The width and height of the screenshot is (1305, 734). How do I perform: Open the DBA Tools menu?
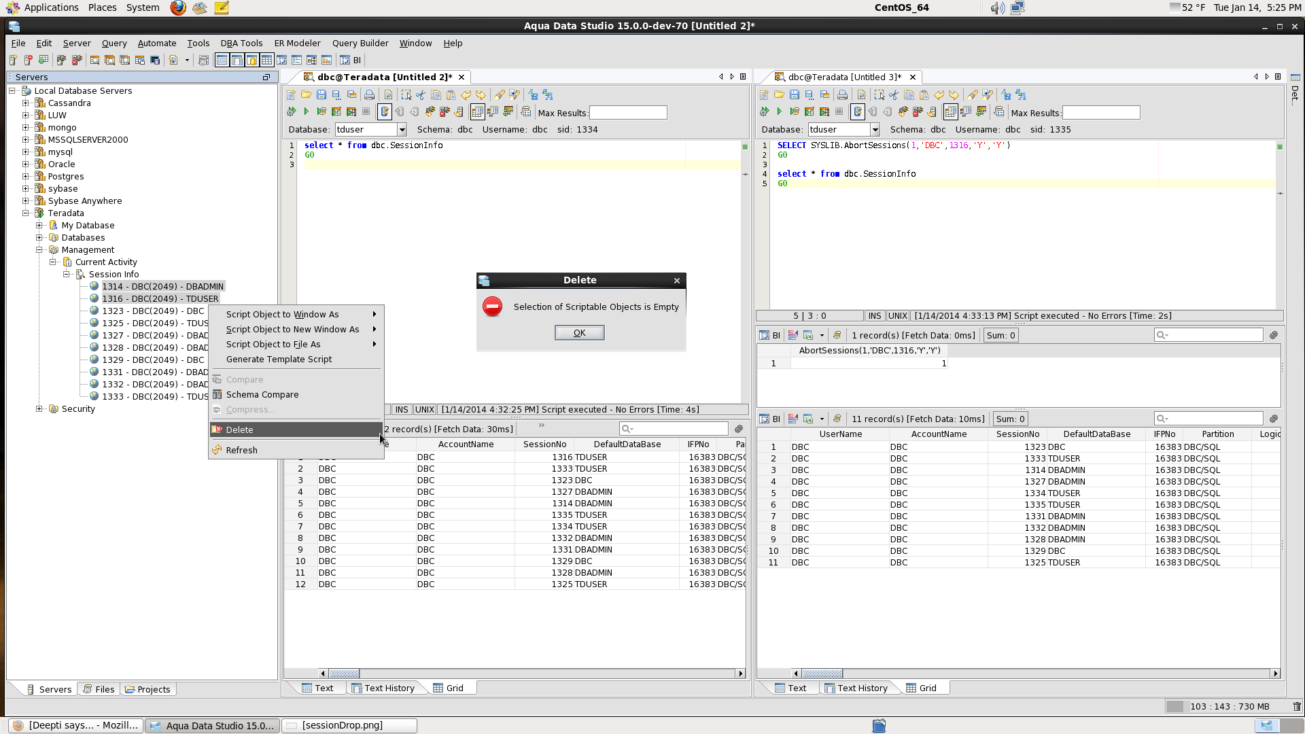(241, 43)
